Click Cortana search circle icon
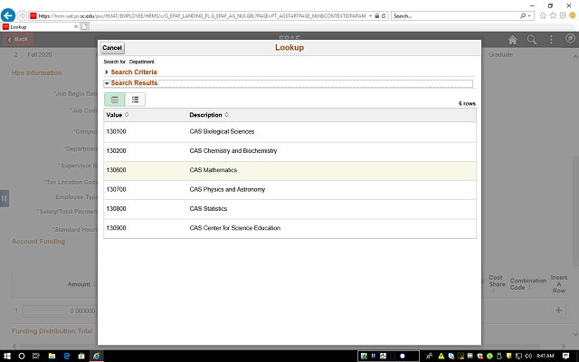Viewport: 579px width, 362px height. point(22,356)
